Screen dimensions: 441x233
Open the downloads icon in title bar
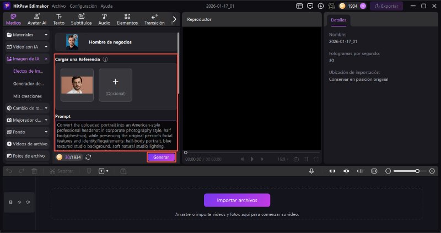321,6
